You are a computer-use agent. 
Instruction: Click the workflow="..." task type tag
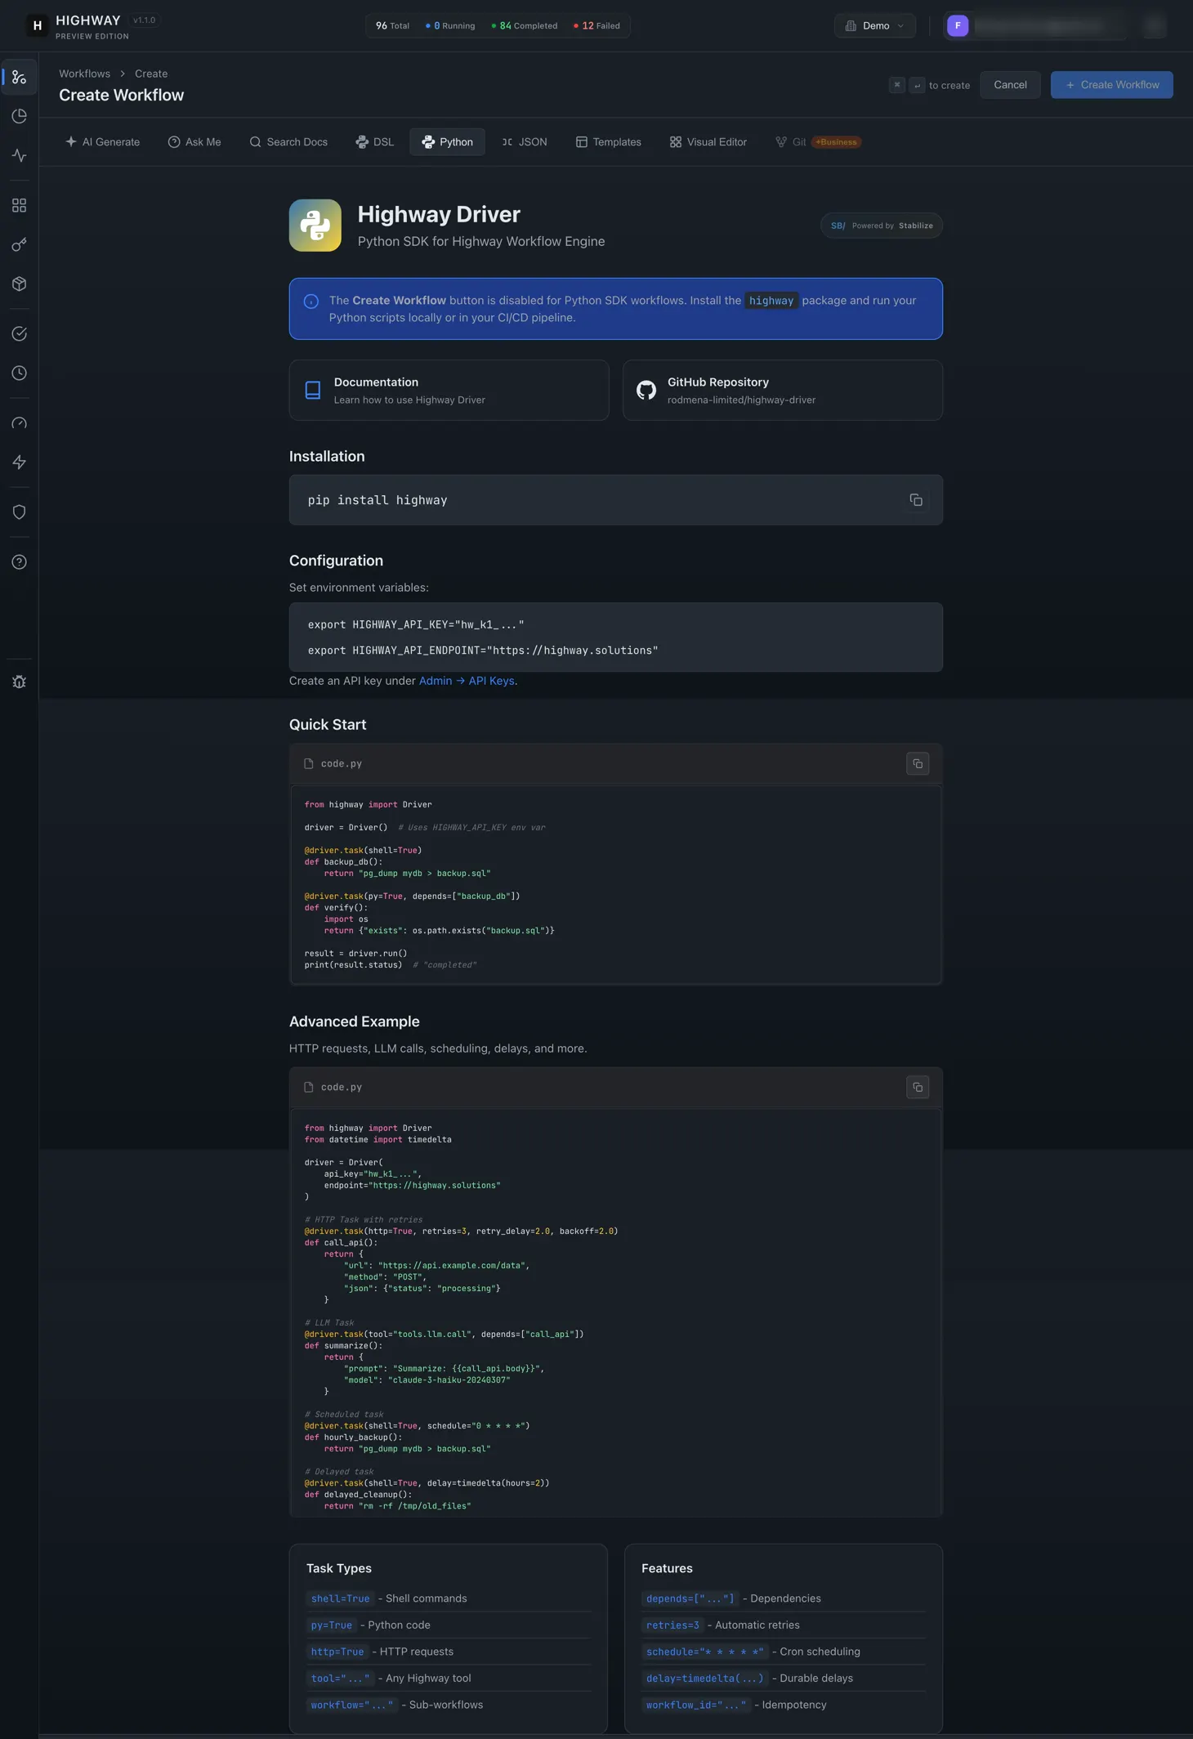tap(351, 1705)
